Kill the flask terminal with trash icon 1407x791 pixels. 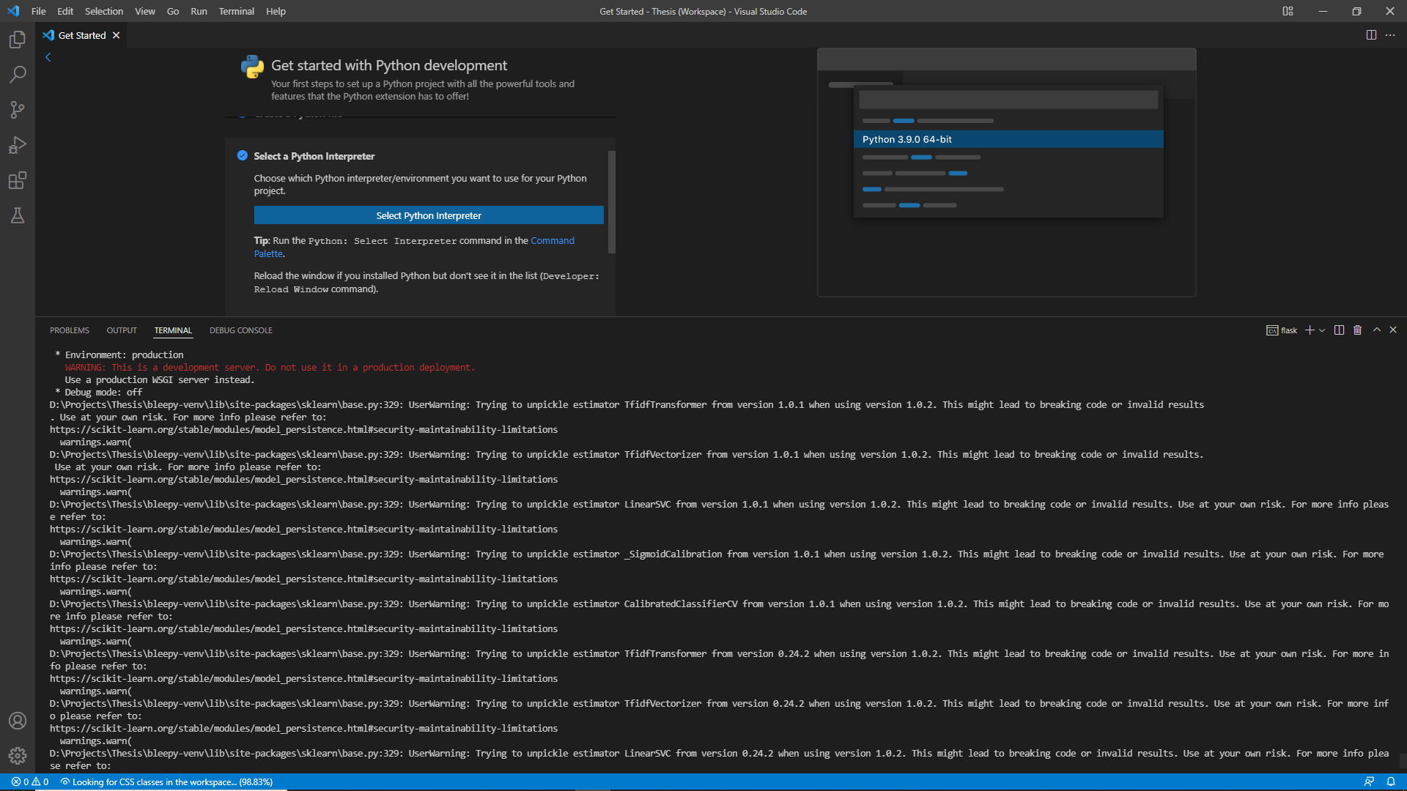(1356, 330)
